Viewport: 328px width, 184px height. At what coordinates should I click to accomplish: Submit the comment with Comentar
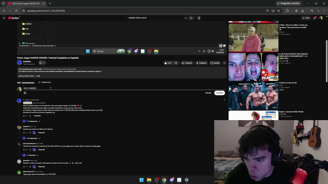click(x=220, y=93)
